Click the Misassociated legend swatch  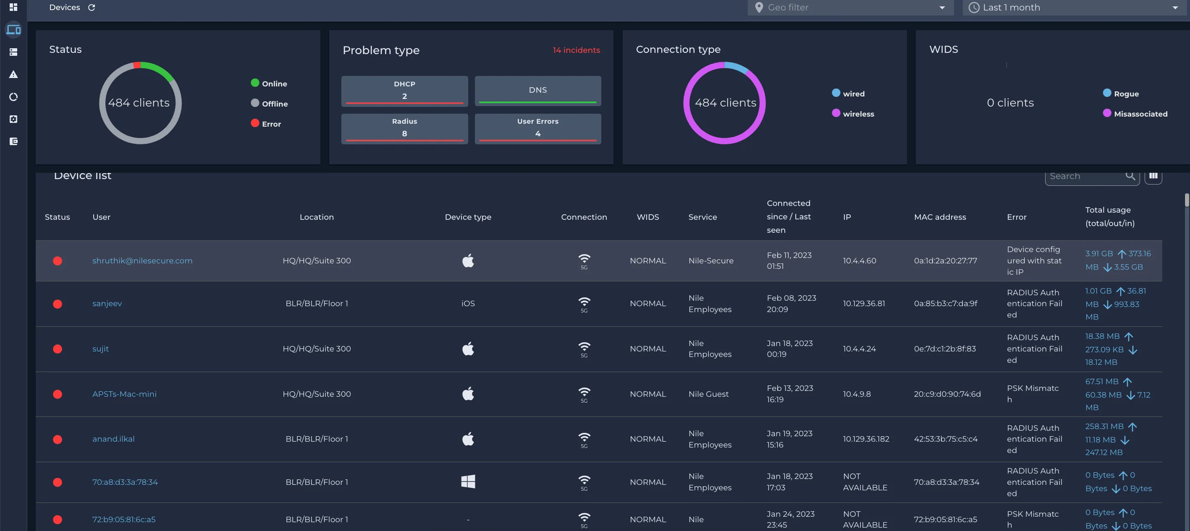[x=1106, y=113]
